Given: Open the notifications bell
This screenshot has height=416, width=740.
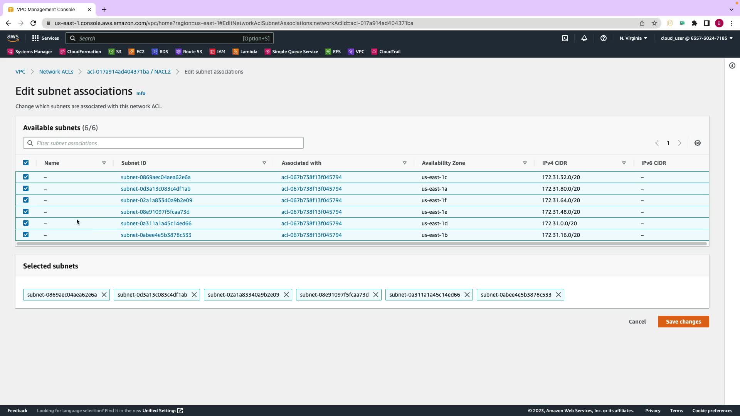Looking at the screenshot, I should [x=584, y=38].
